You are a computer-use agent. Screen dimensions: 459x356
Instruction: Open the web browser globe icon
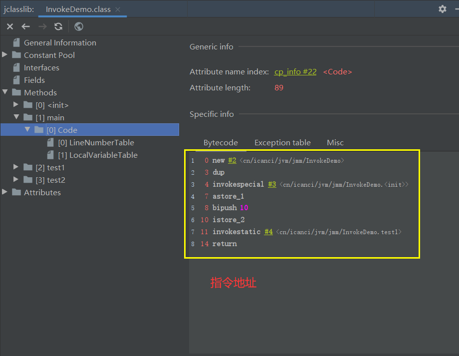pos(79,26)
